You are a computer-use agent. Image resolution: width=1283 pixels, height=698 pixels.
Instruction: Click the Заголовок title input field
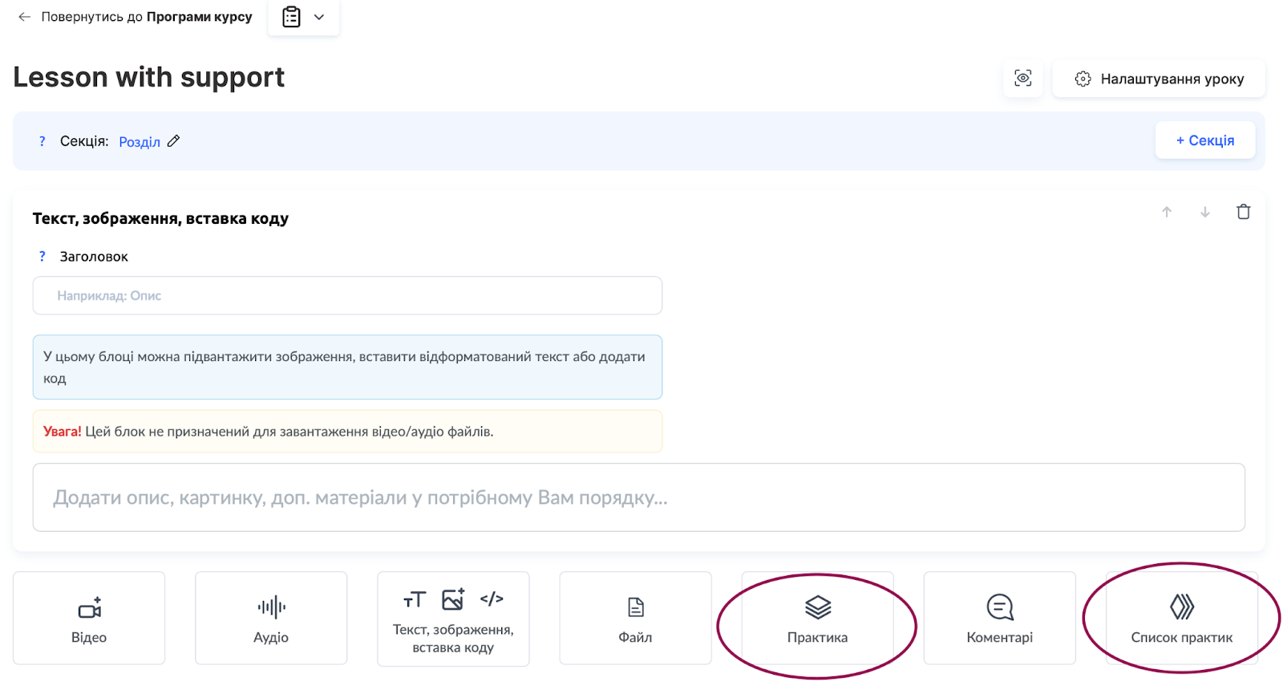click(347, 295)
